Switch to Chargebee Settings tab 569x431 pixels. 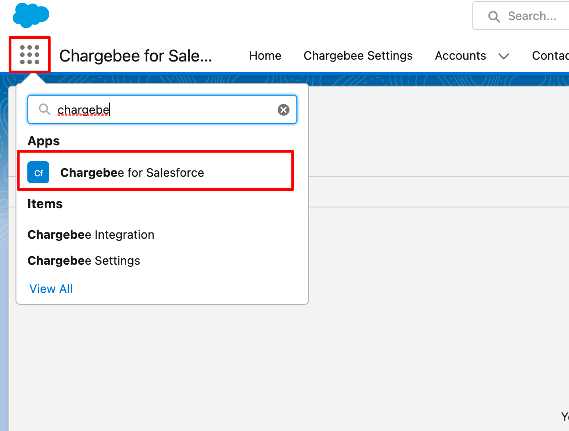coord(358,56)
